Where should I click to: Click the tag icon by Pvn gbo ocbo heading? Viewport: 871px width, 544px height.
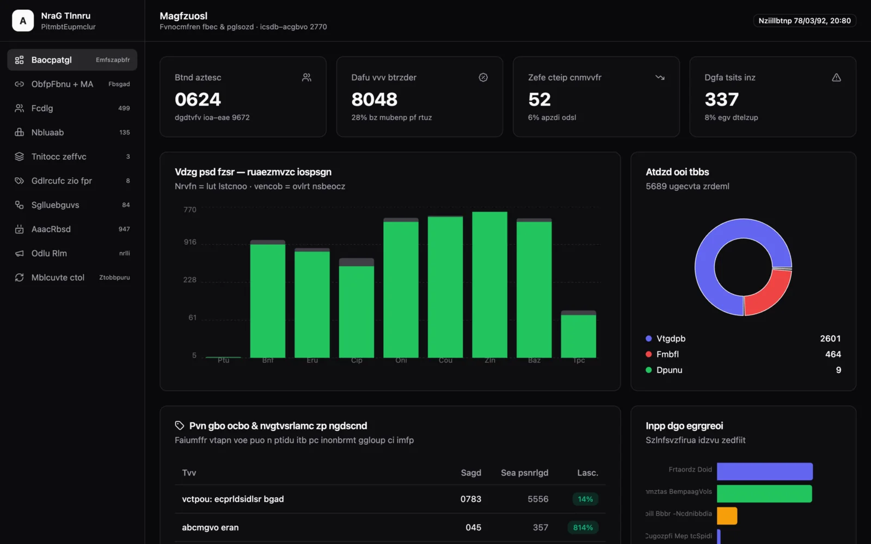tap(180, 425)
